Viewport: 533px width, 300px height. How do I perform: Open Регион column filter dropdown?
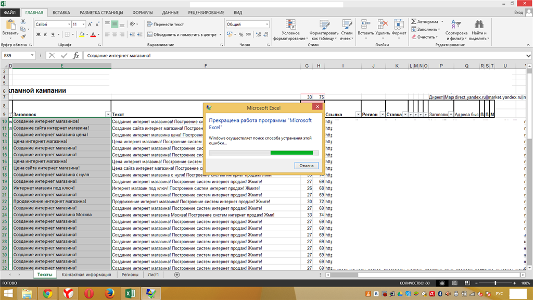(383, 115)
